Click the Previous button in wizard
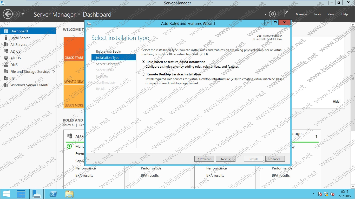 point(204,159)
